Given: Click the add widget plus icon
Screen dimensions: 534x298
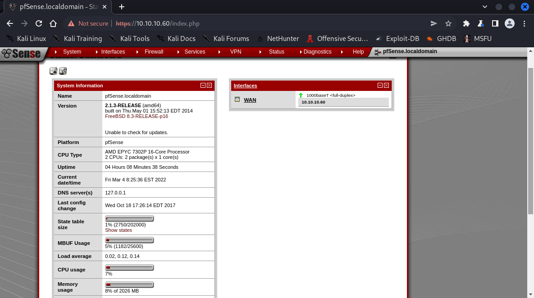Looking at the screenshot, I should [x=53, y=71].
